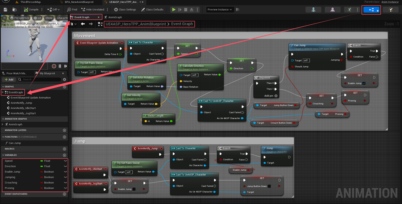Open play options three-dot menu after Eject
The image size is (402, 204).
197,10
